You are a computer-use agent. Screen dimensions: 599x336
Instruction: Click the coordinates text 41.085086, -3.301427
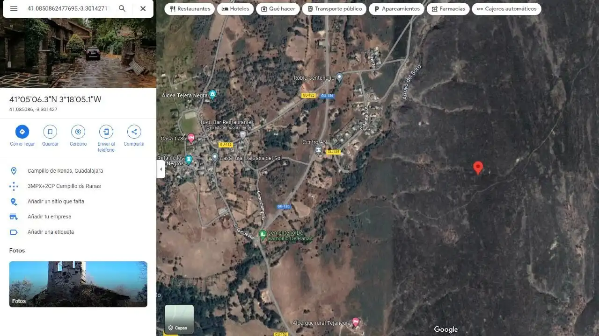point(33,110)
